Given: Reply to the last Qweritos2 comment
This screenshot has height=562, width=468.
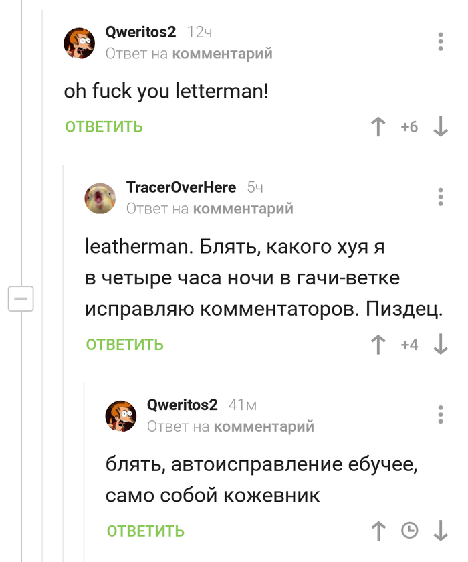Looking at the screenshot, I should 145,531.
